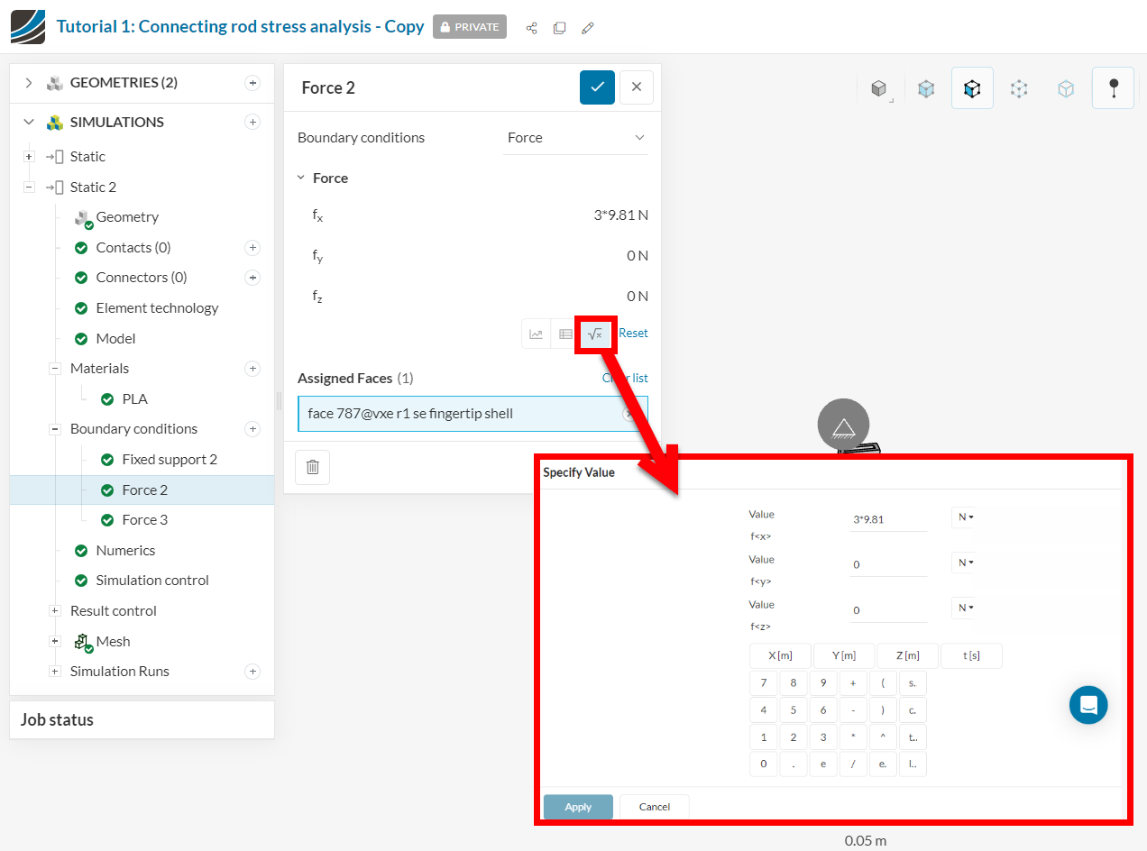The width and height of the screenshot is (1147, 851).
Task: Open the render mode cube menu
Action: point(879,88)
